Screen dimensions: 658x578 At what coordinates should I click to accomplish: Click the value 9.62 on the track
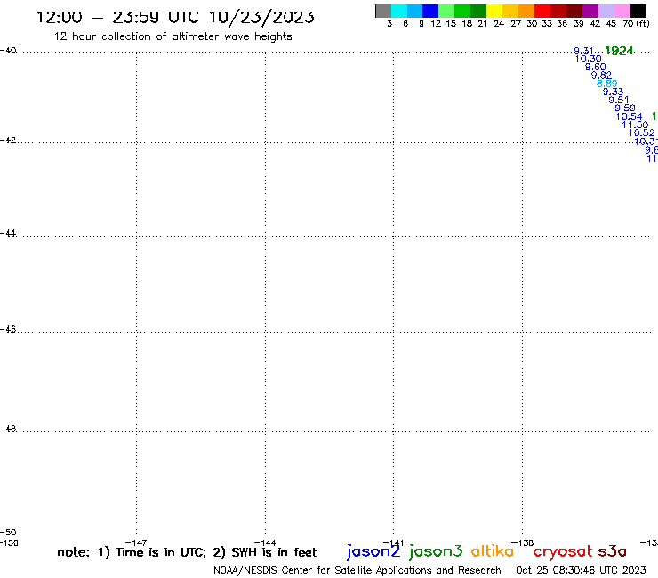pyautogui.click(x=601, y=76)
